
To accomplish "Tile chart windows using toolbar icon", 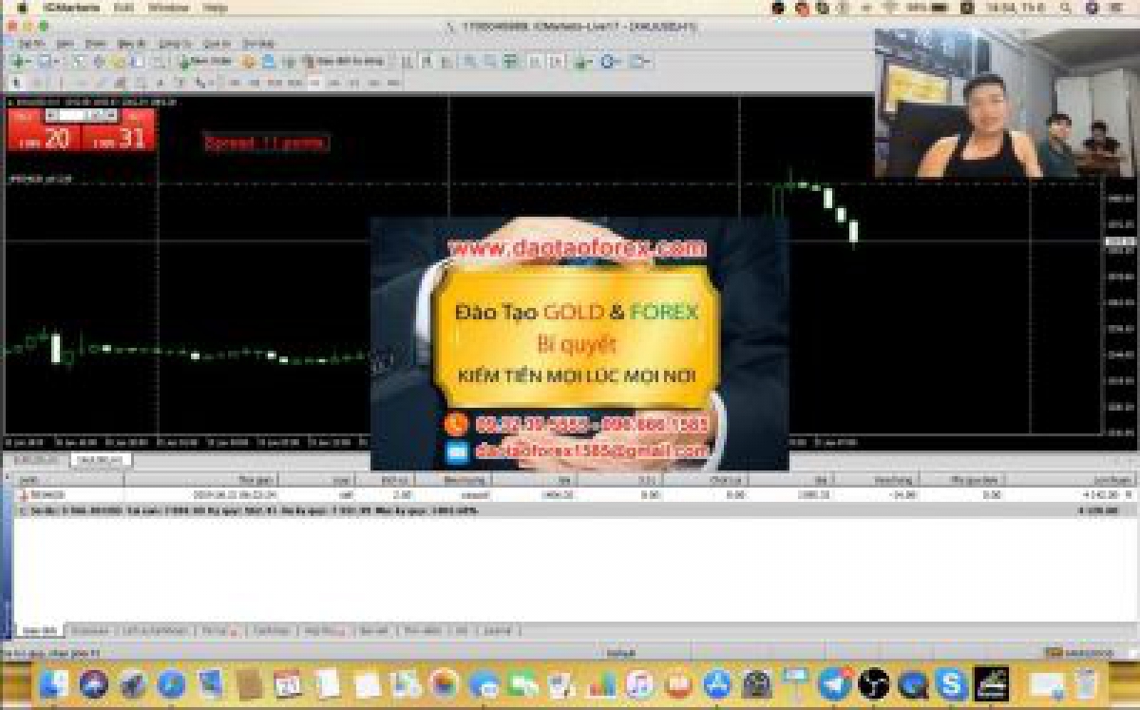I will coord(510,61).
